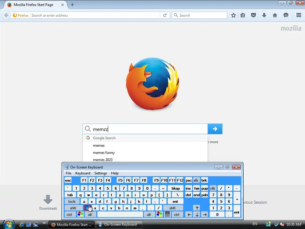Screen dimensions: 305x229
Task: Click the numpad ent key
Action: [x=237, y=211]
